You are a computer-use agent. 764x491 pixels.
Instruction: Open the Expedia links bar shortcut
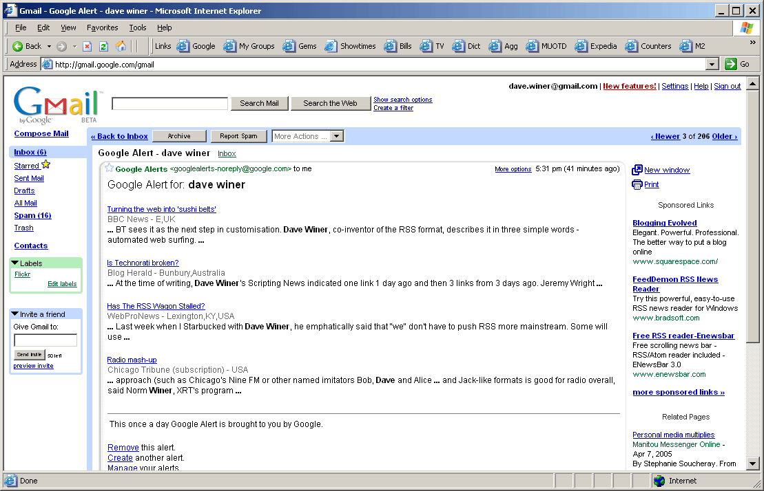click(597, 47)
